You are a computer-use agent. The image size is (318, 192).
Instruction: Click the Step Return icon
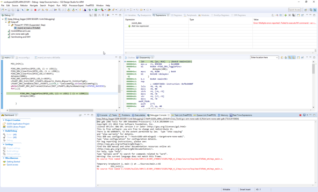click(50, 10)
